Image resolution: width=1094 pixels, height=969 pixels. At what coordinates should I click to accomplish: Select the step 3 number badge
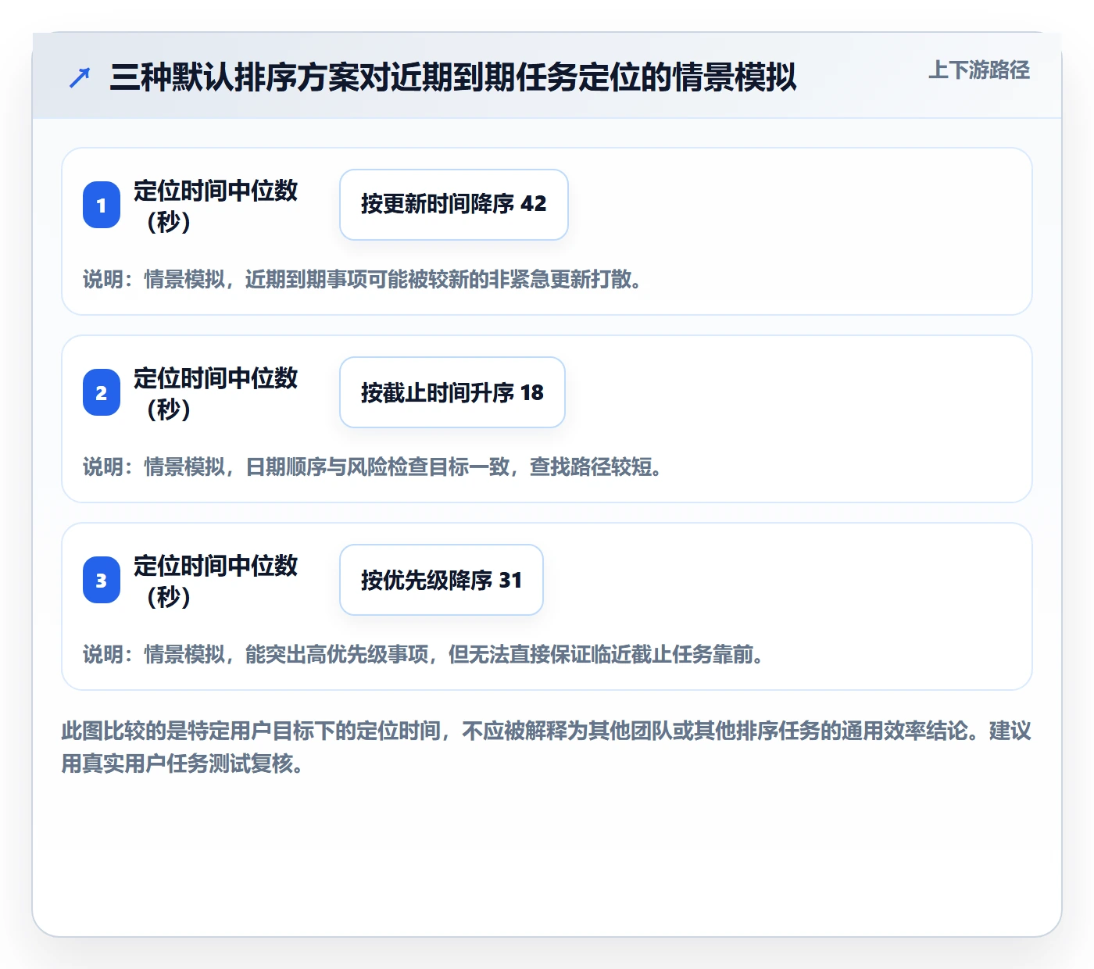click(x=102, y=580)
